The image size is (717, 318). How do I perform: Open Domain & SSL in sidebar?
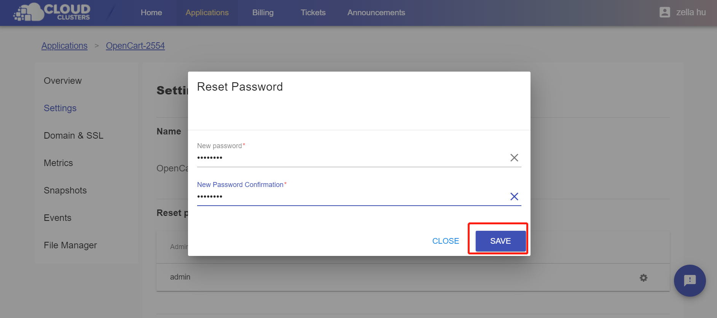click(x=73, y=136)
